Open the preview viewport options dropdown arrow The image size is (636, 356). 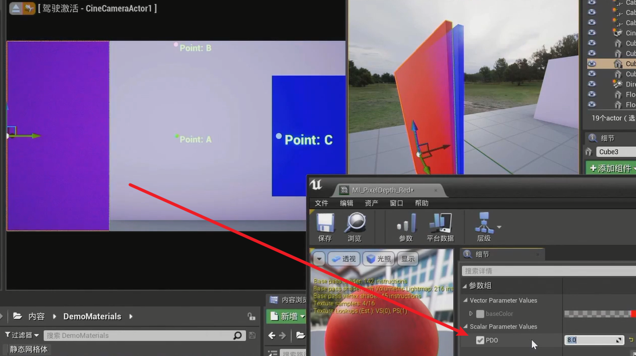319,258
